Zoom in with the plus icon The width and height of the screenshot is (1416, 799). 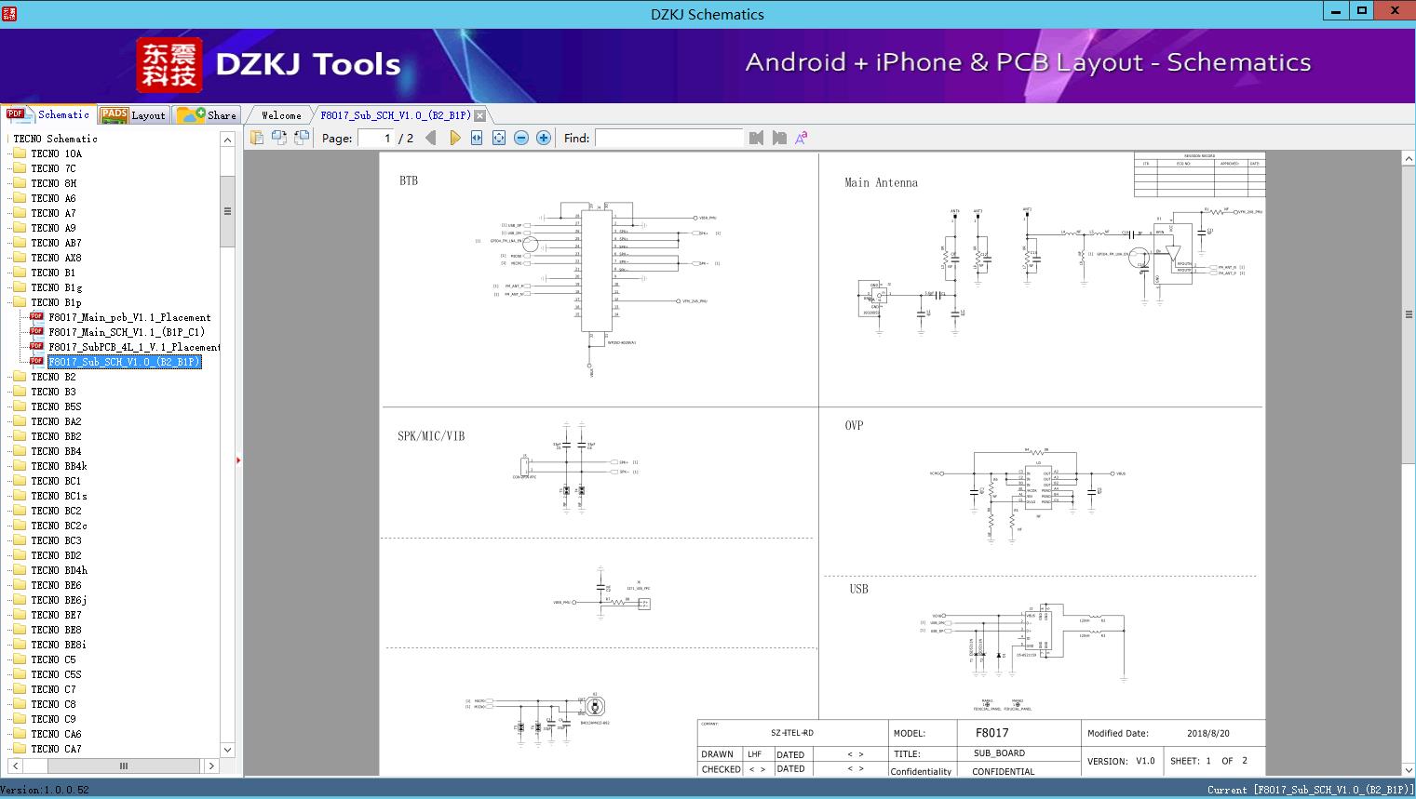(x=544, y=138)
